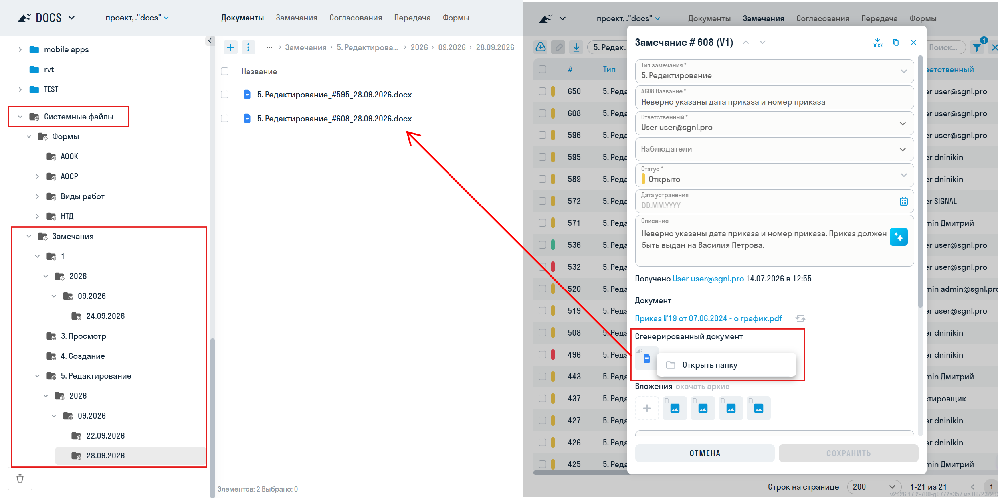Copy remark #608 with the duplicate icon
998x498 pixels.
(896, 42)
